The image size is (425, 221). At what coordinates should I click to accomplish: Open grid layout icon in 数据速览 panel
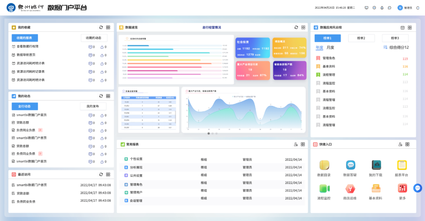[x=303, y=27]
